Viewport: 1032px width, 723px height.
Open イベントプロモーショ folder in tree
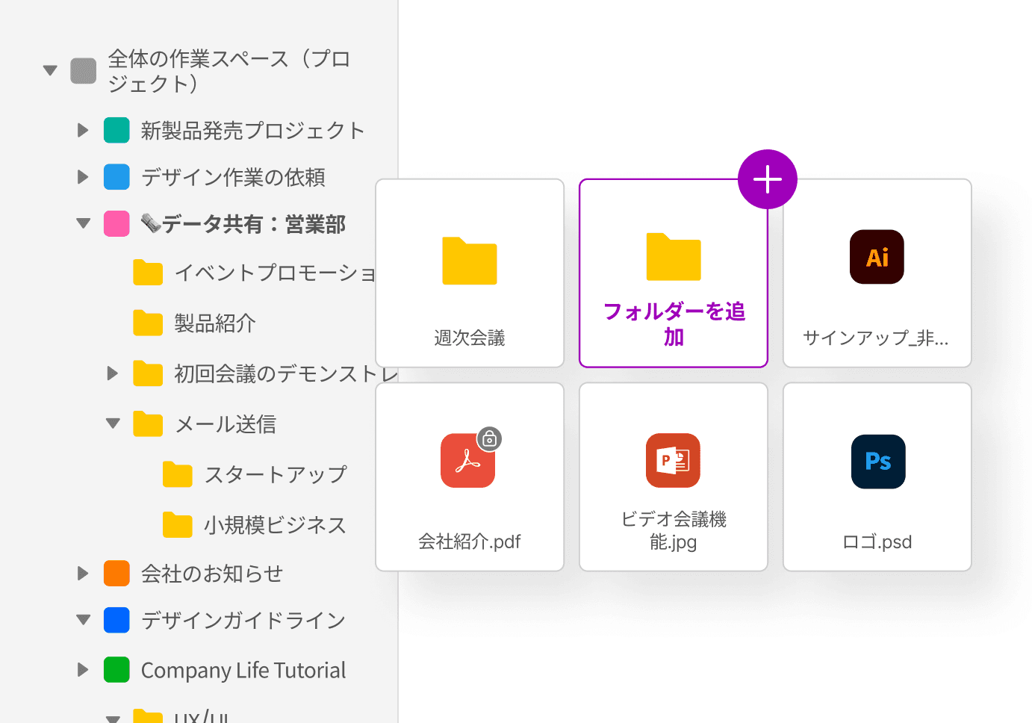click(x=275, y=273)
